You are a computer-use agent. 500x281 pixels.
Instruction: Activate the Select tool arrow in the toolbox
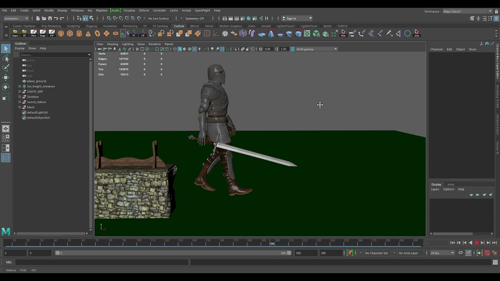click(6, 48)
